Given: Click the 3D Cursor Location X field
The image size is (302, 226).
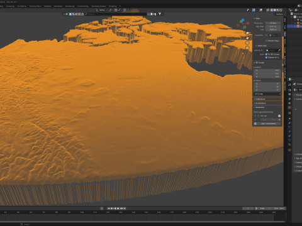Looking at the screenshot, I should click(x=267, y=70).
